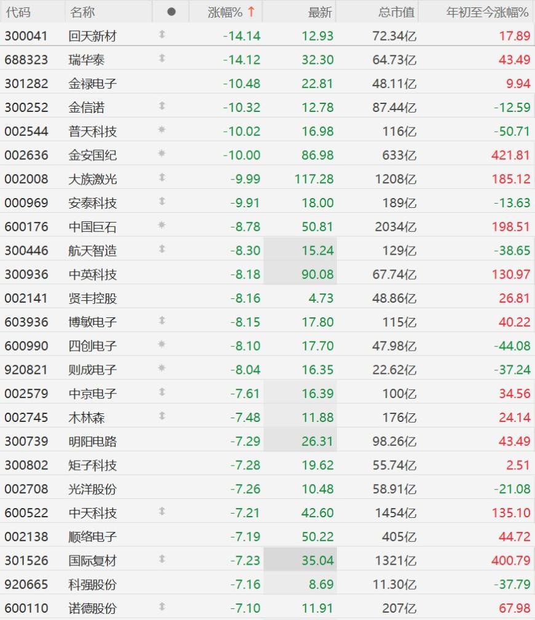Click market cap 2034亿 of 中国巨石
Viewport: 535px width, 620px height.
[395, 226]
